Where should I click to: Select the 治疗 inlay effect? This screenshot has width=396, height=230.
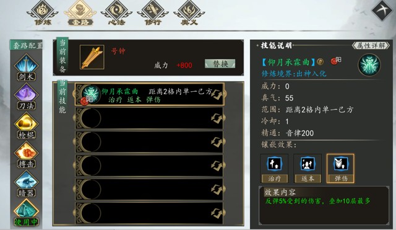click(x=274, y=168)
